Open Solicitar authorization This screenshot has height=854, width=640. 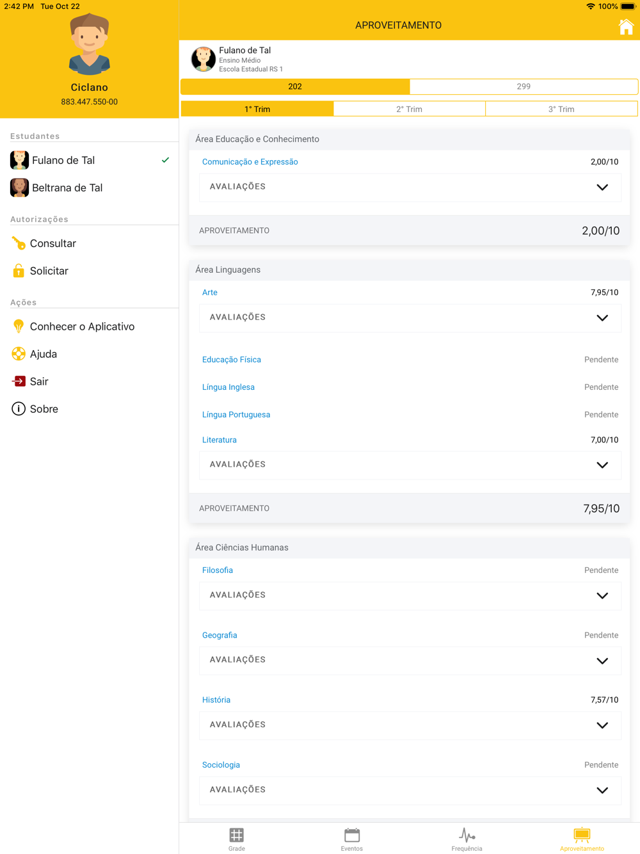click(90, 271)
